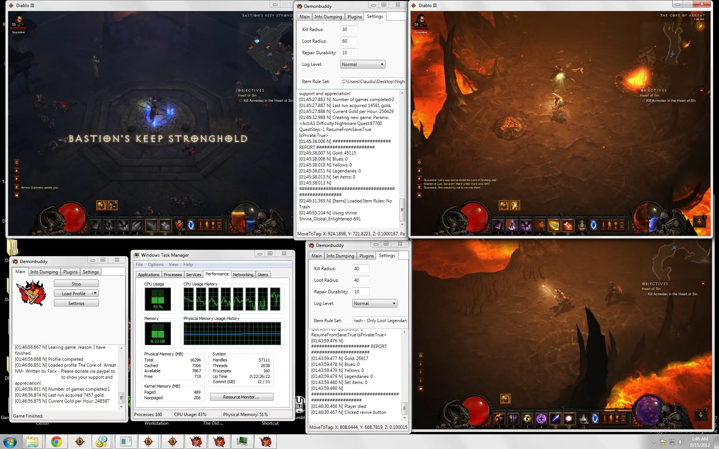The image size is (719, 449).
Task: Open Log Level dropdown in Demonbuddy with Kill Radius 30
Action: (362, 64)
